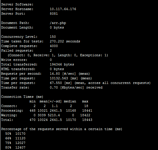Click the requests per second 14.80 value

(55, 74)
